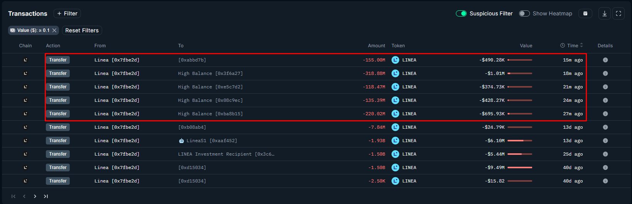The width and height of the screenshot is (632, 204).
Task: Expand transactions table to fullscreen
Action: [x=619, y=13]
